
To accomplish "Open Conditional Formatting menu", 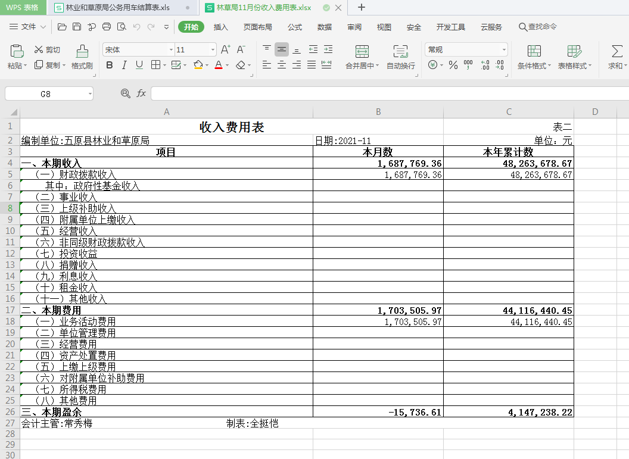I will tap(534, 57).
